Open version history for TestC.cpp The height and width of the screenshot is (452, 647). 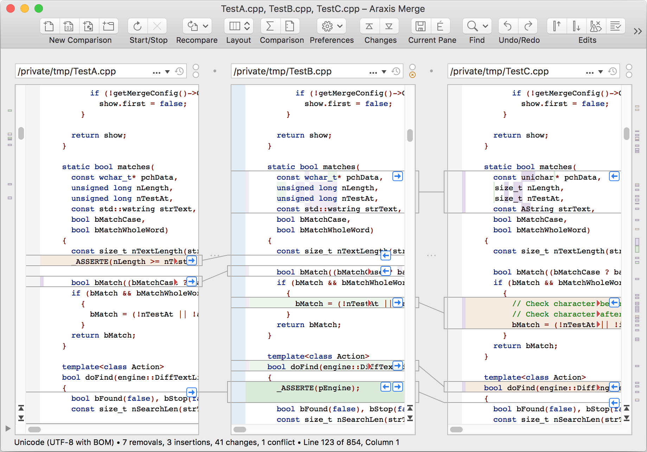coord(613,71)
